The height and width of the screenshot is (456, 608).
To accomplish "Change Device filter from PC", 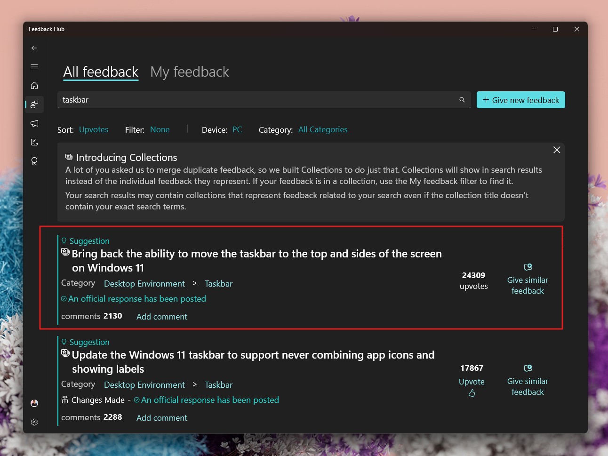I will [237, 129].
